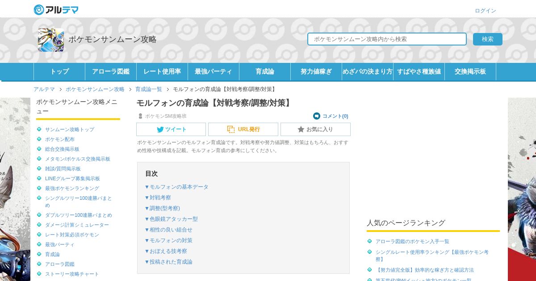The height and width of the screenshot is (281, 536).
Task: Open the レート使用率 navigation tab
Action: pos(162,71)
